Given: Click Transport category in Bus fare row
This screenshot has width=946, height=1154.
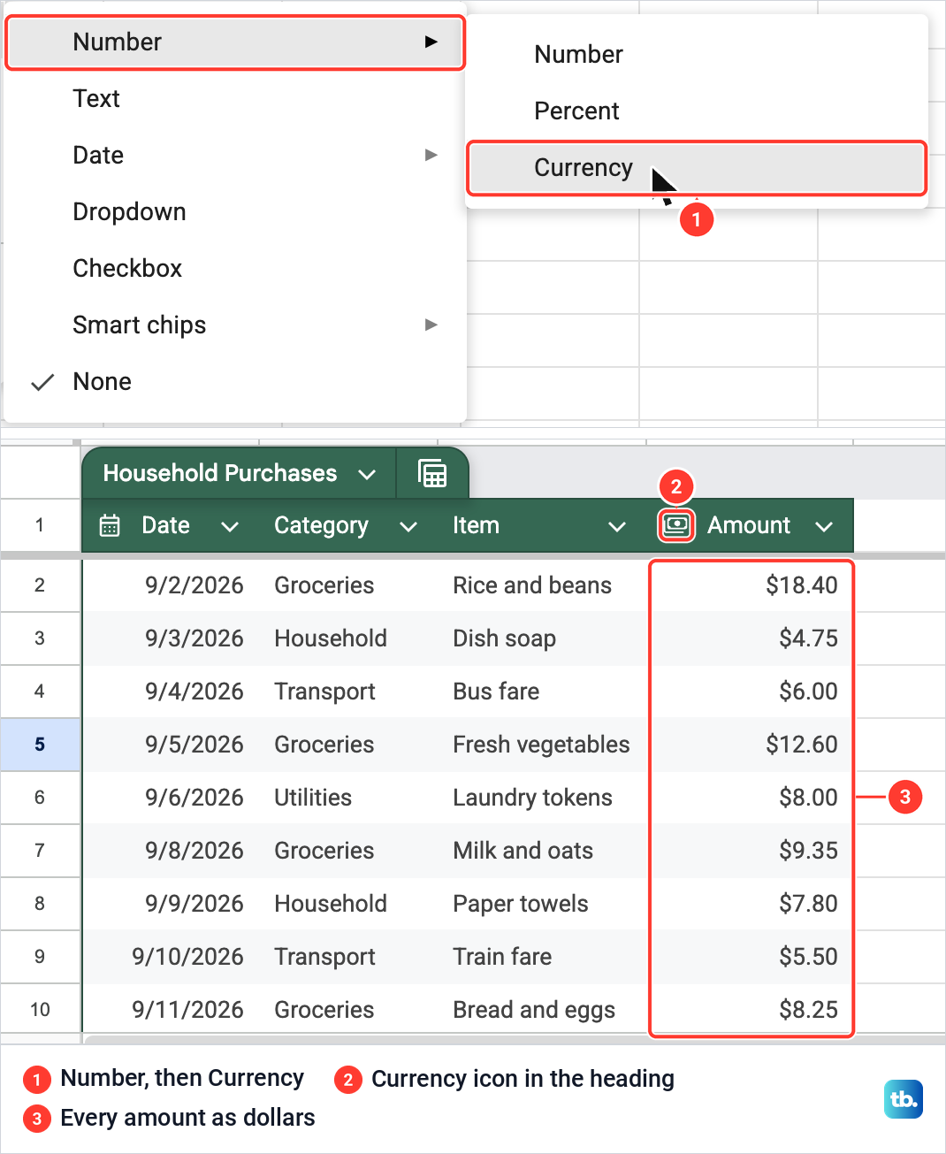Looking at the screenshot, I should [349, 692].
